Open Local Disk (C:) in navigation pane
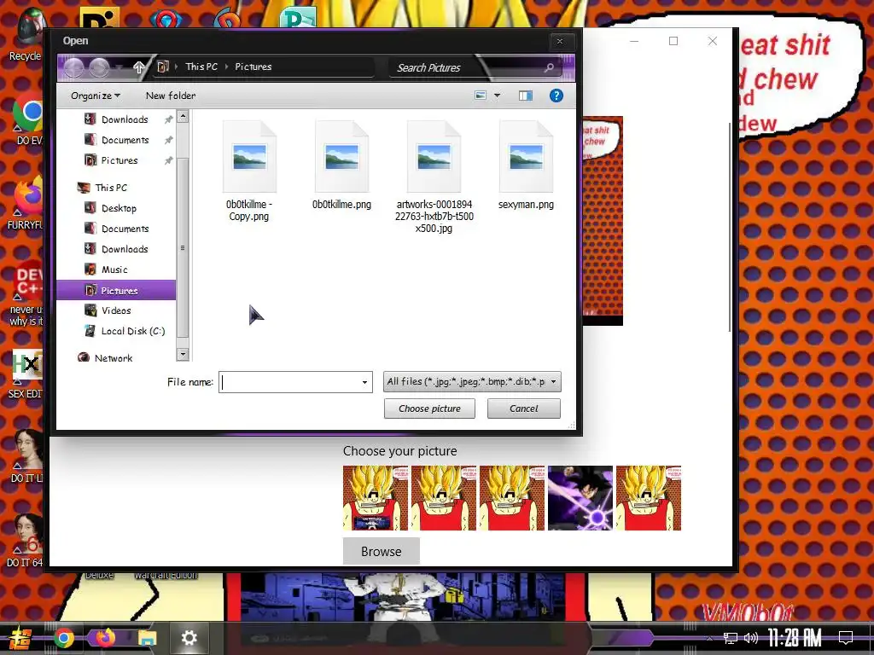The height and width of the screenshot is (655, 874). [132, 331]
